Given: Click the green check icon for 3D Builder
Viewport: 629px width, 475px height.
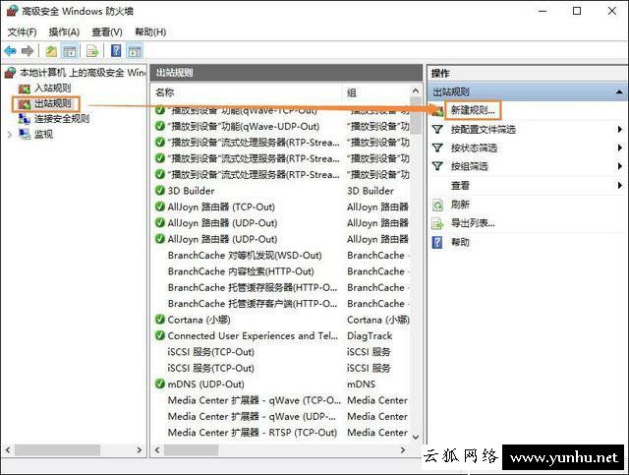Looking at the screenshot, I should pos(160,191).
